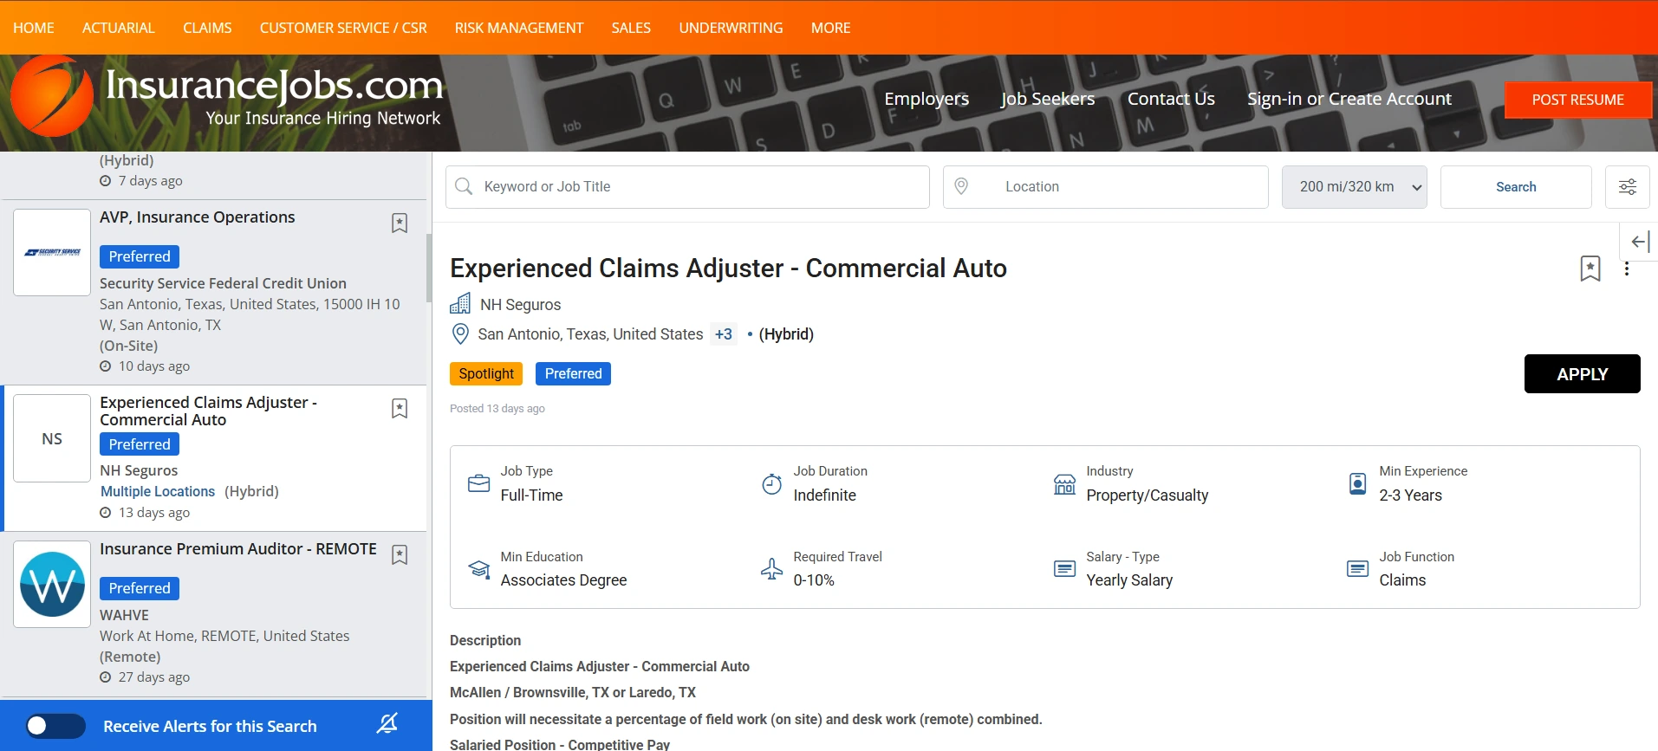The height and width of the screenshot is (751, 1658).
Task: Click the WAHVE company logo thumbnail
Action: [x=52, y=584]
